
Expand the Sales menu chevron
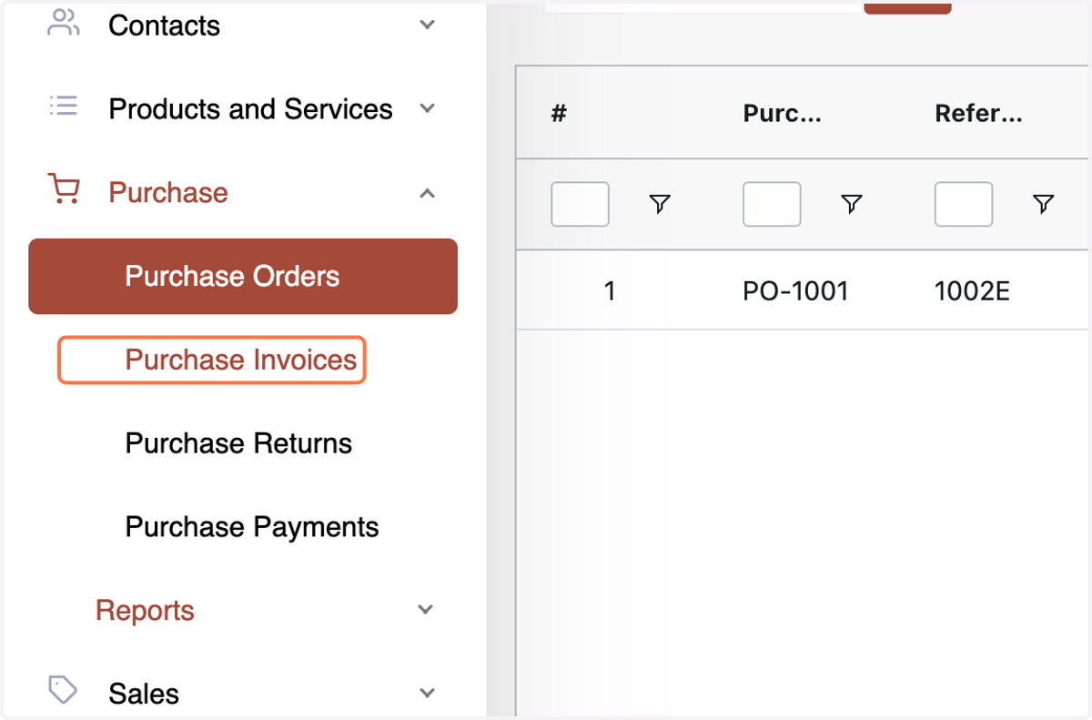[x=427, y=693]
